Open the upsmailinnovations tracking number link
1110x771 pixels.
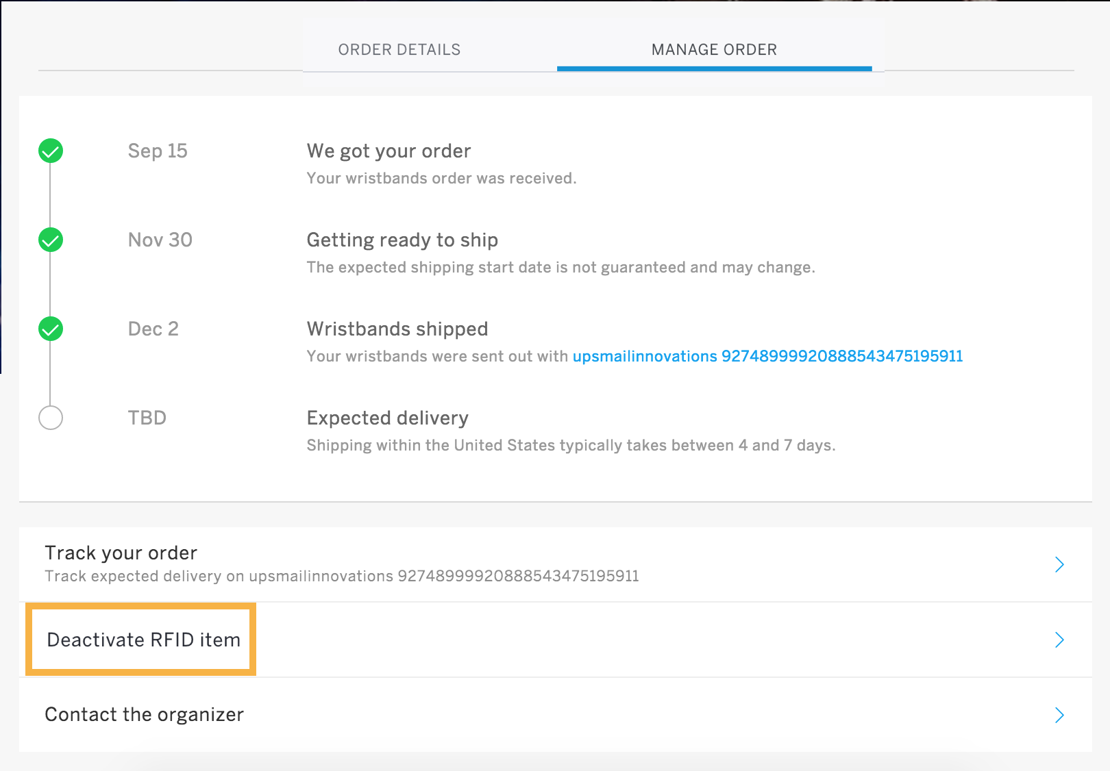[767, 356]
